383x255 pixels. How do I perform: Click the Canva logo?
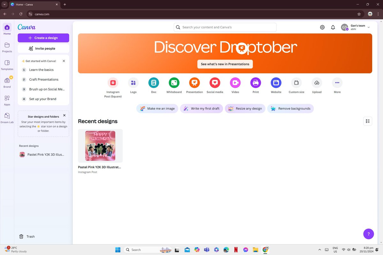pyautogui.click(x=26, y=27)
